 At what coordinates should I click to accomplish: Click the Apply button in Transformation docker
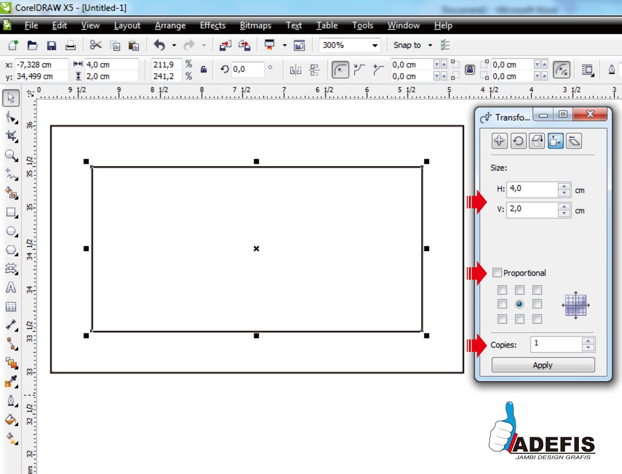[543, 365]
